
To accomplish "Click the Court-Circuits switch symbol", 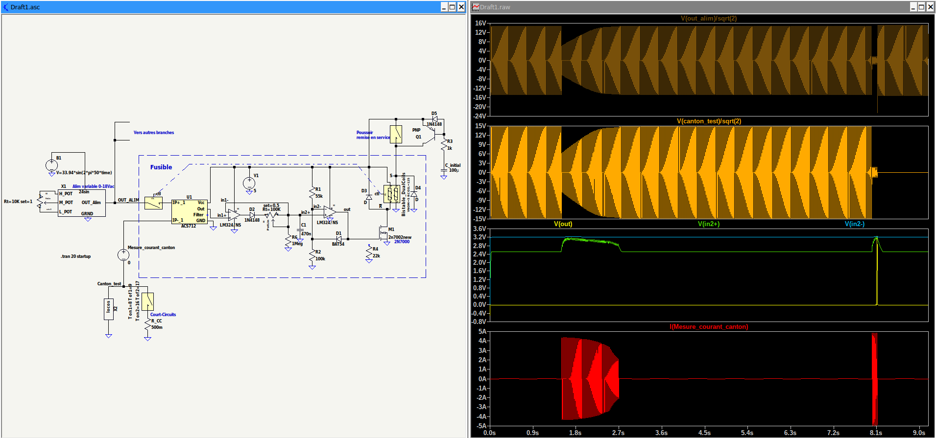I will click(147, 301).
